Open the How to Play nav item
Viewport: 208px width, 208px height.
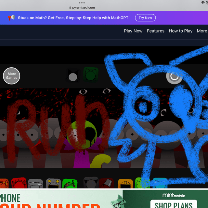pyautogui.click(x=181, y=31)
